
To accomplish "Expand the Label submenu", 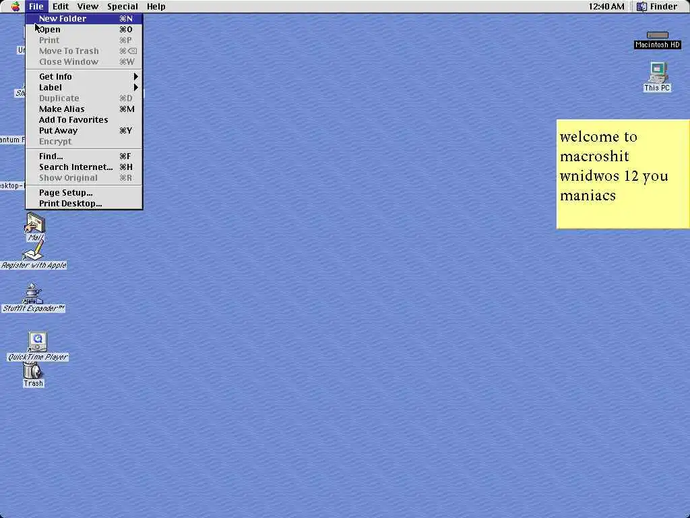I will coord(84,87).
